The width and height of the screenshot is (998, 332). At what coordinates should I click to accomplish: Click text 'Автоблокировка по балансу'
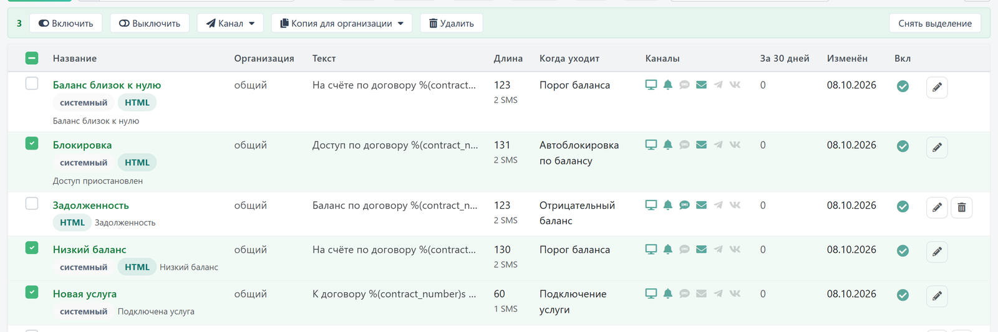coord(579,153)
